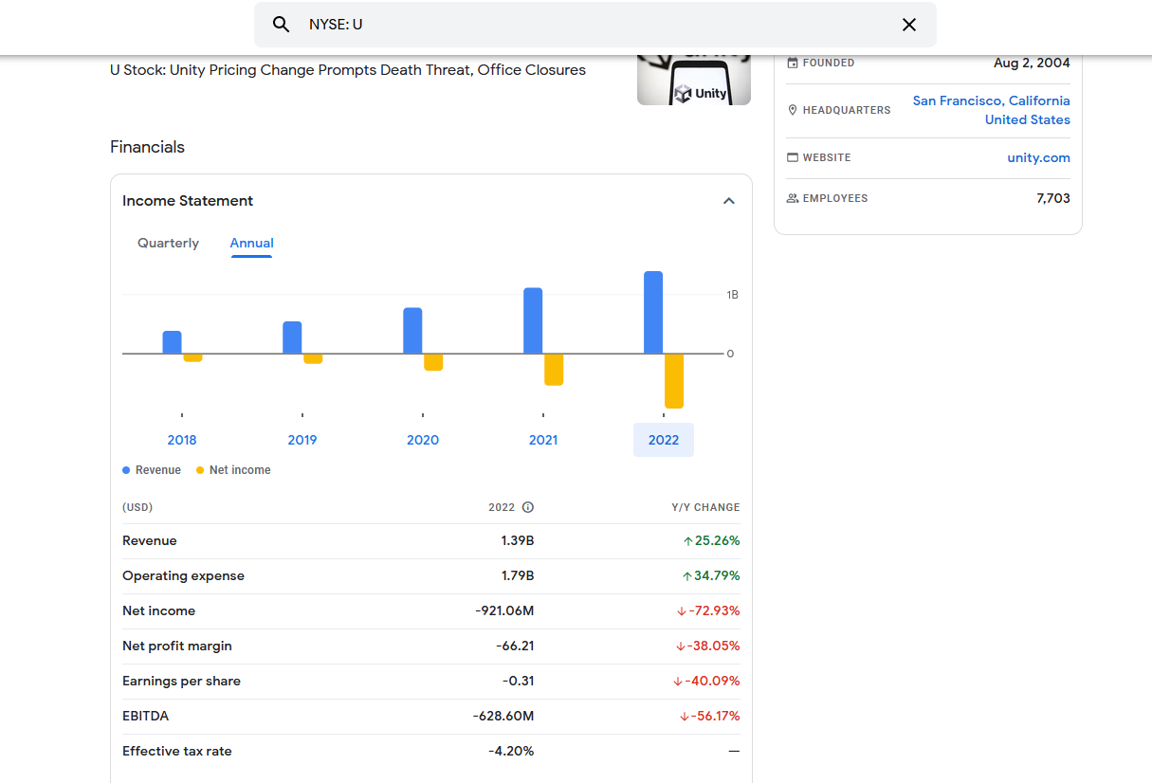The image size is (1152, 783).
Task: Click the 7,703 employees count
Action: tap(1053, 199)
